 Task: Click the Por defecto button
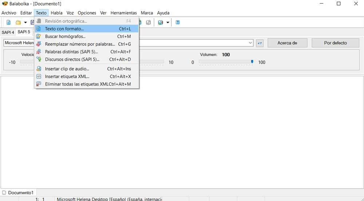point(335,43)
